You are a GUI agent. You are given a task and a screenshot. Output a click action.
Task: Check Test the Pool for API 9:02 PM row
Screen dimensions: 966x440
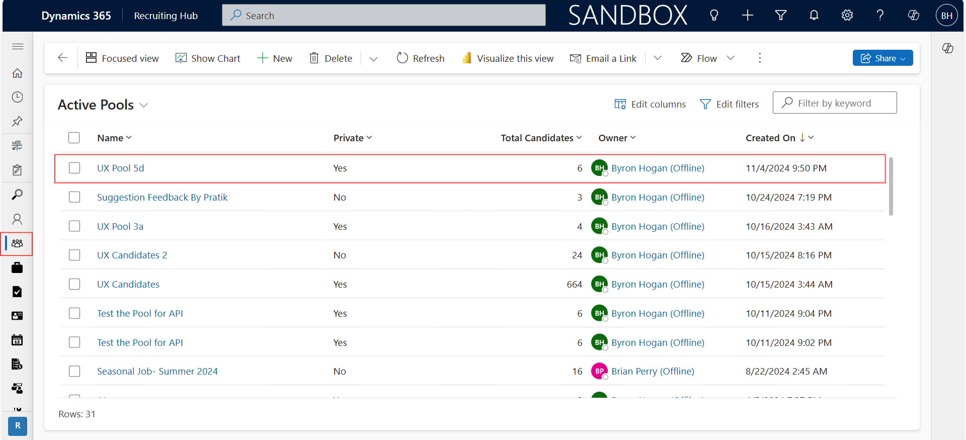74,342
